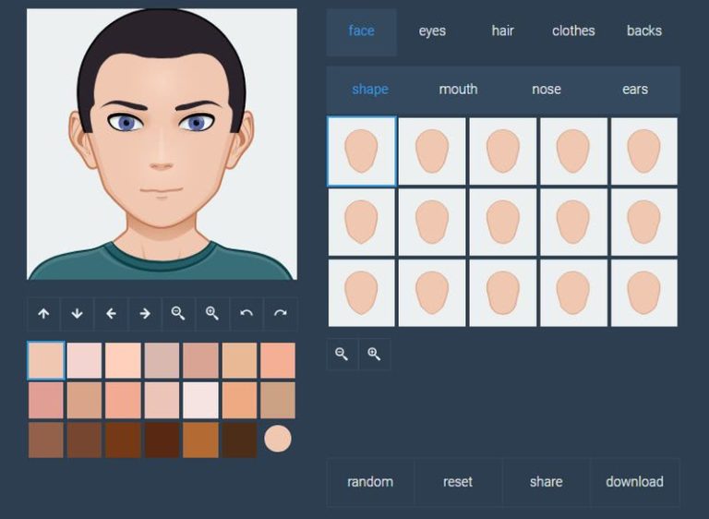
Task: Open the backs tab
Action: (x=644, y=31)
